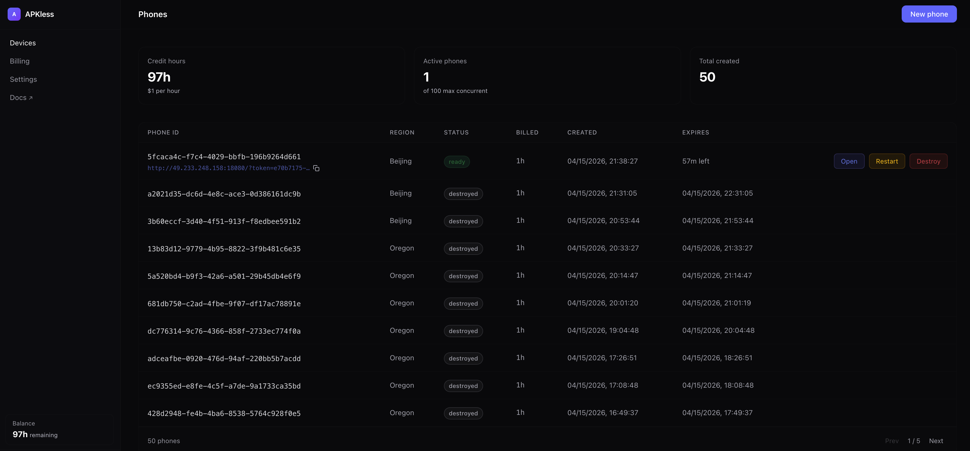Open the phone access URL link
Screen dimensions: 970x451
(228, 168)
